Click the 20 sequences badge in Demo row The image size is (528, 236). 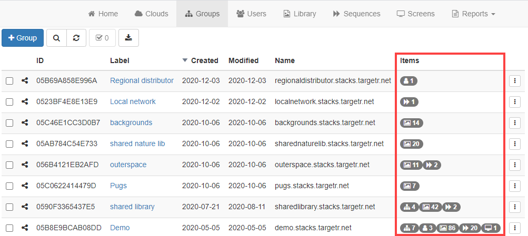coord(471,228)
